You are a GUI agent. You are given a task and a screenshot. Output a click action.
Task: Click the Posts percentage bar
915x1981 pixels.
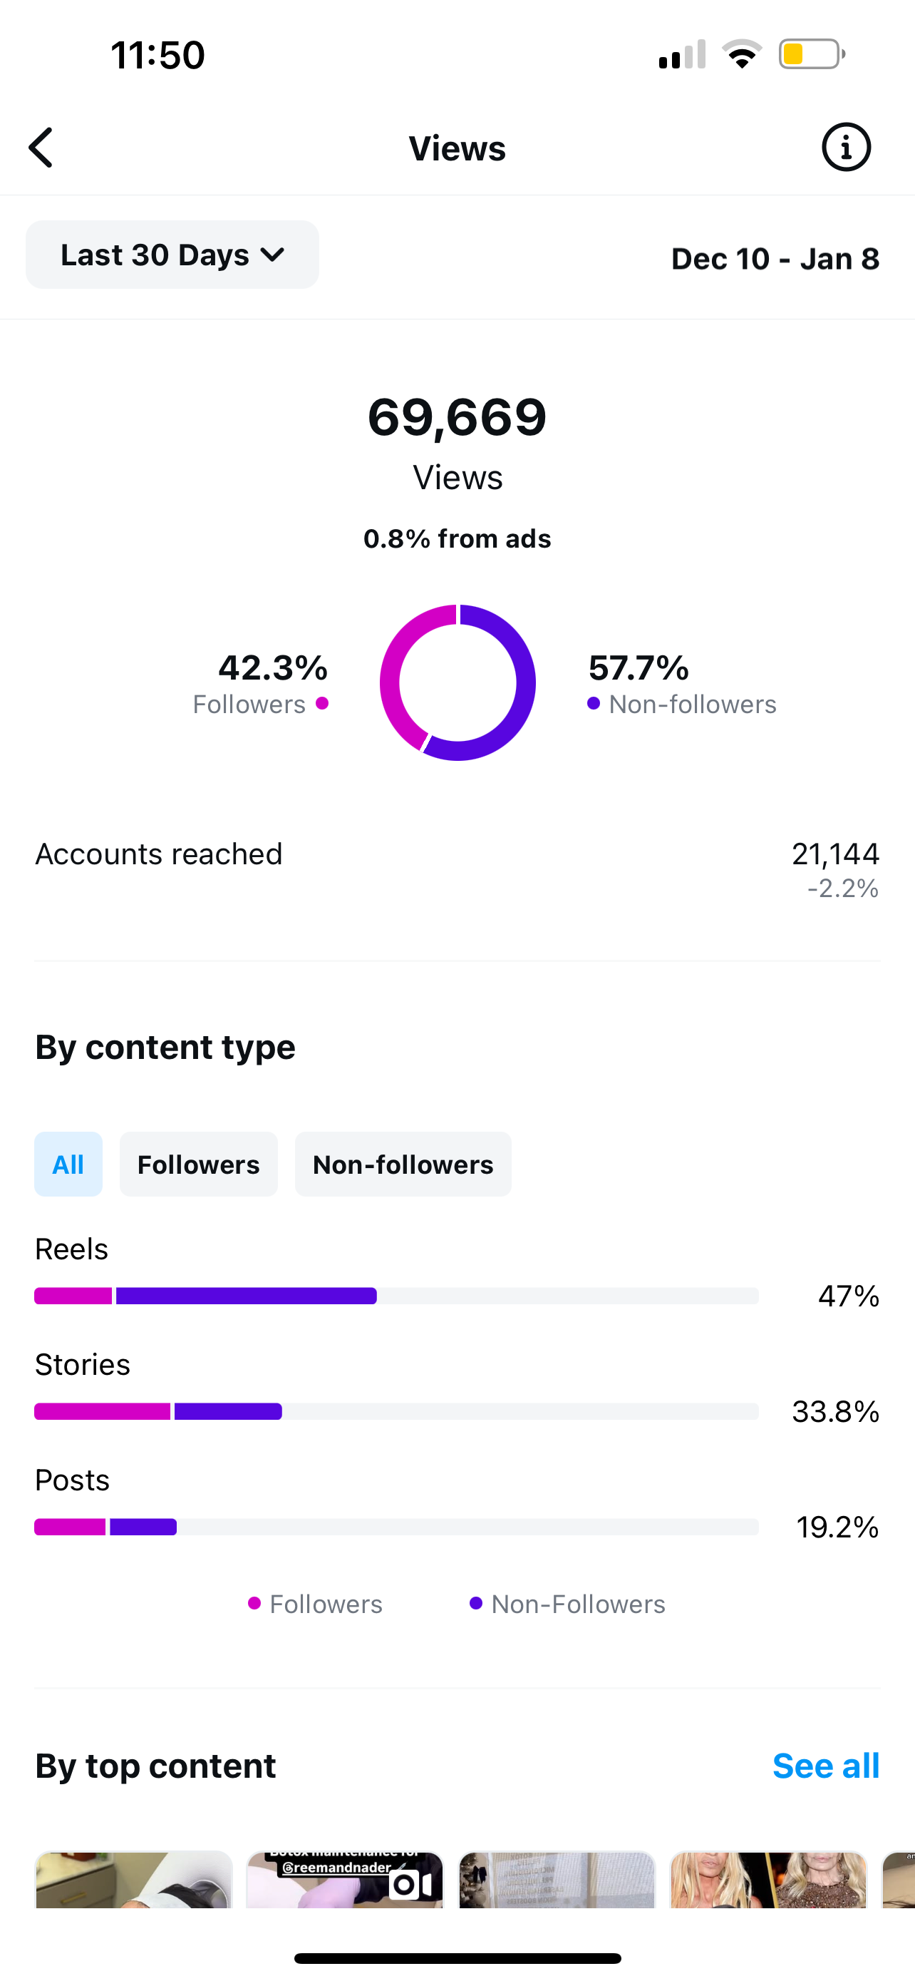[x=396, y=1527]
